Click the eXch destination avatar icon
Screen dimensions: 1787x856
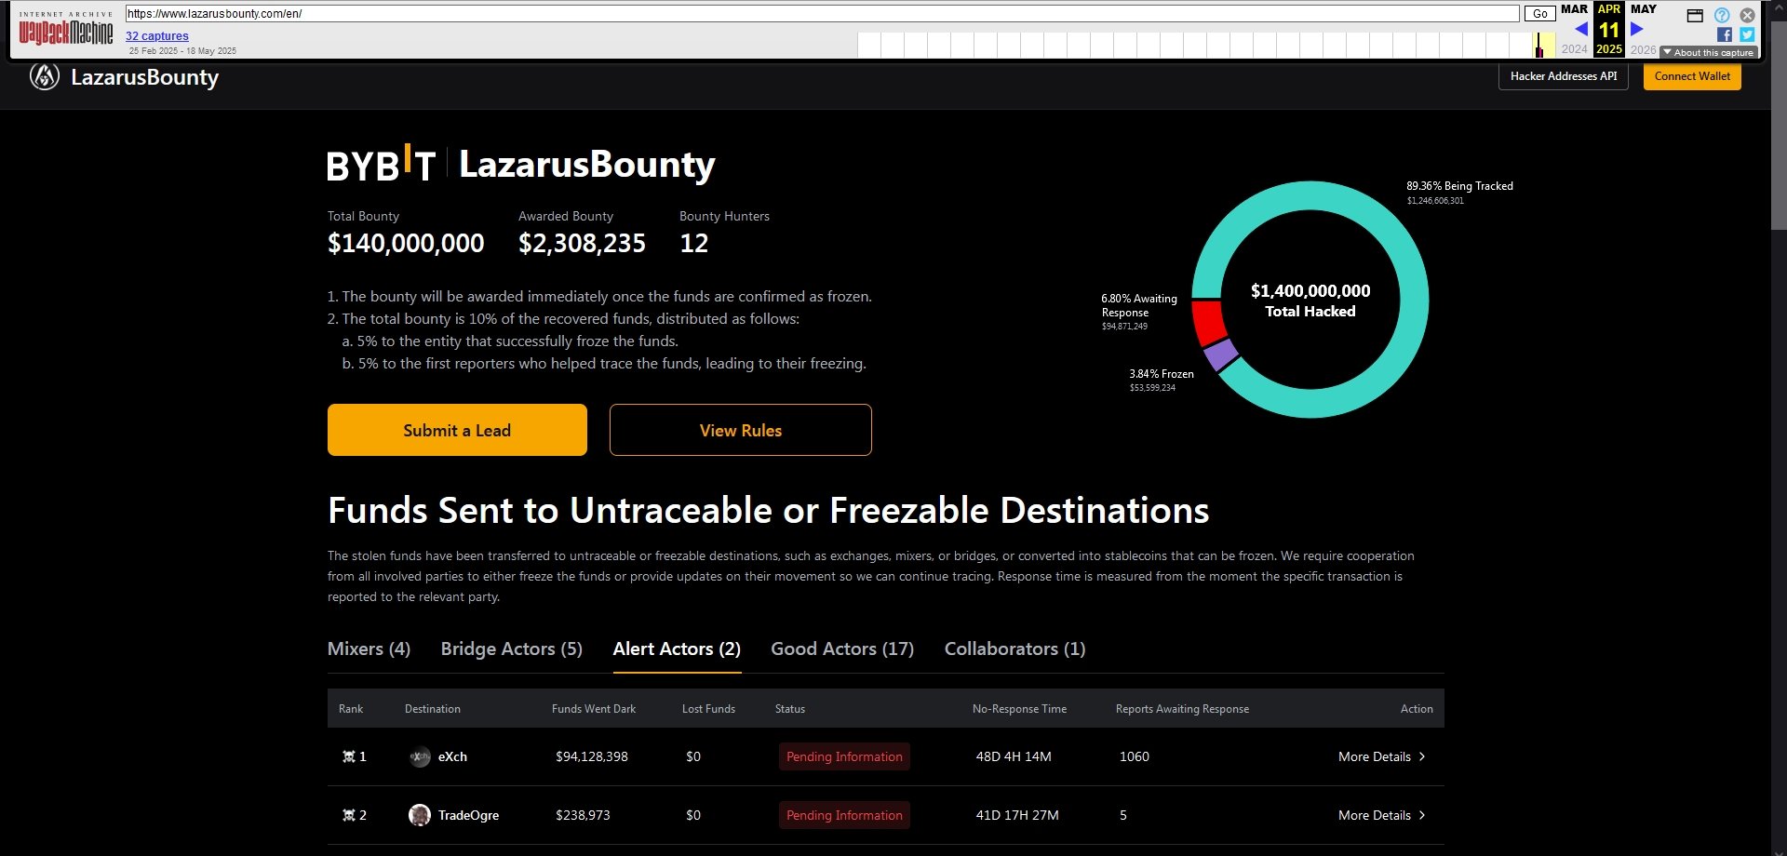tap(420, 757)
